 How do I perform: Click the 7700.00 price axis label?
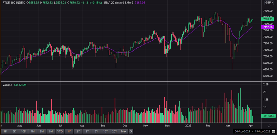pos(267,11)
